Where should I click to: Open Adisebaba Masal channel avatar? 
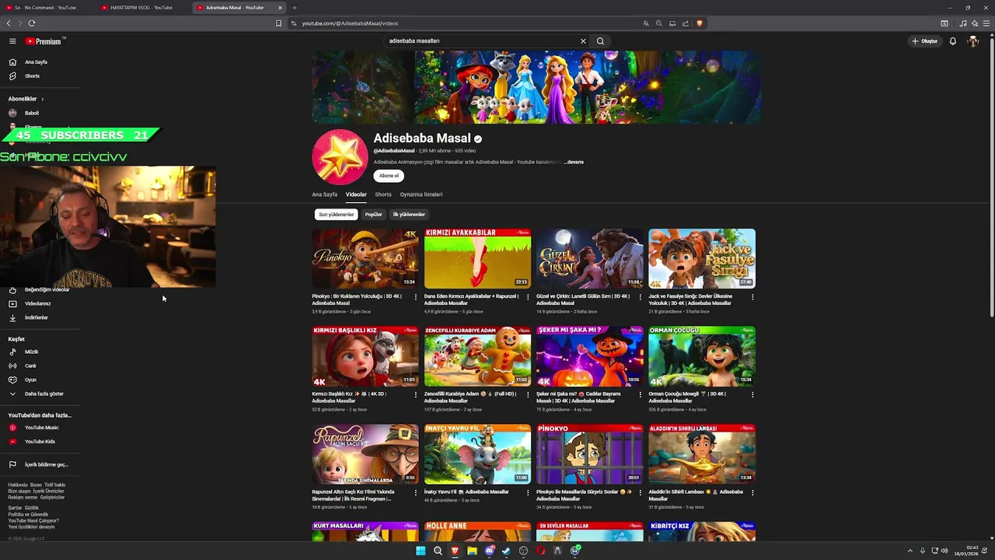coord(340,157)
